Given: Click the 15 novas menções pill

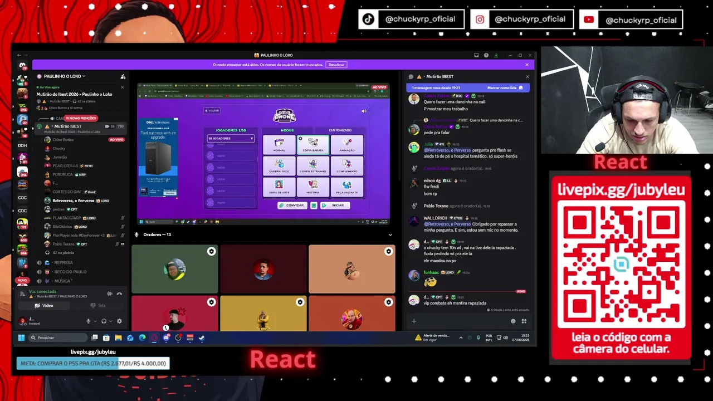Looking at the screenshot, I should click(81, 118).
